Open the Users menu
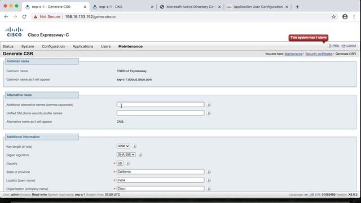This screenshot has width=361, height=203. tap(105, 46)
